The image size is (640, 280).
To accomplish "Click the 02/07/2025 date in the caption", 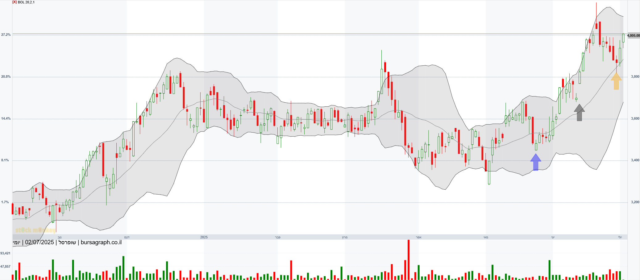I will [x=39, y=242].
